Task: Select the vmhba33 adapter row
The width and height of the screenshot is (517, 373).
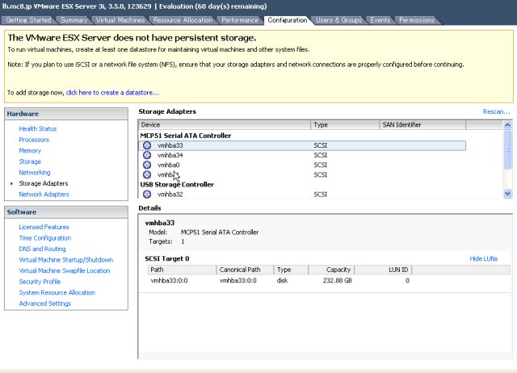Action: click(302, 145)
